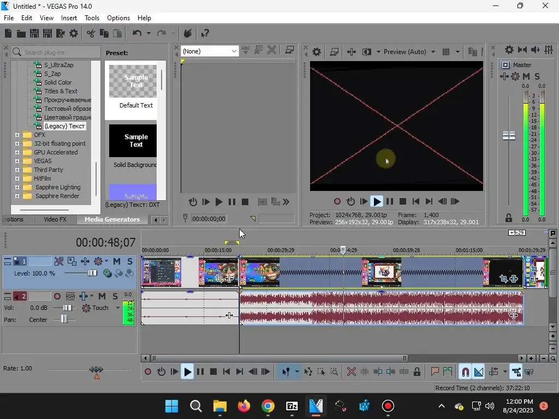Cut selection with scissors icon

pyautogui.click(x=91, y=33)
